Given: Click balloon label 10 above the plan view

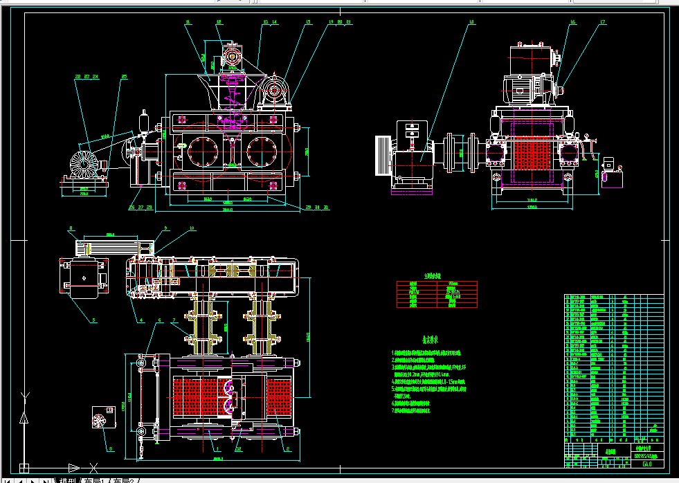Looking at the screenshot, I should pos(192,228).
